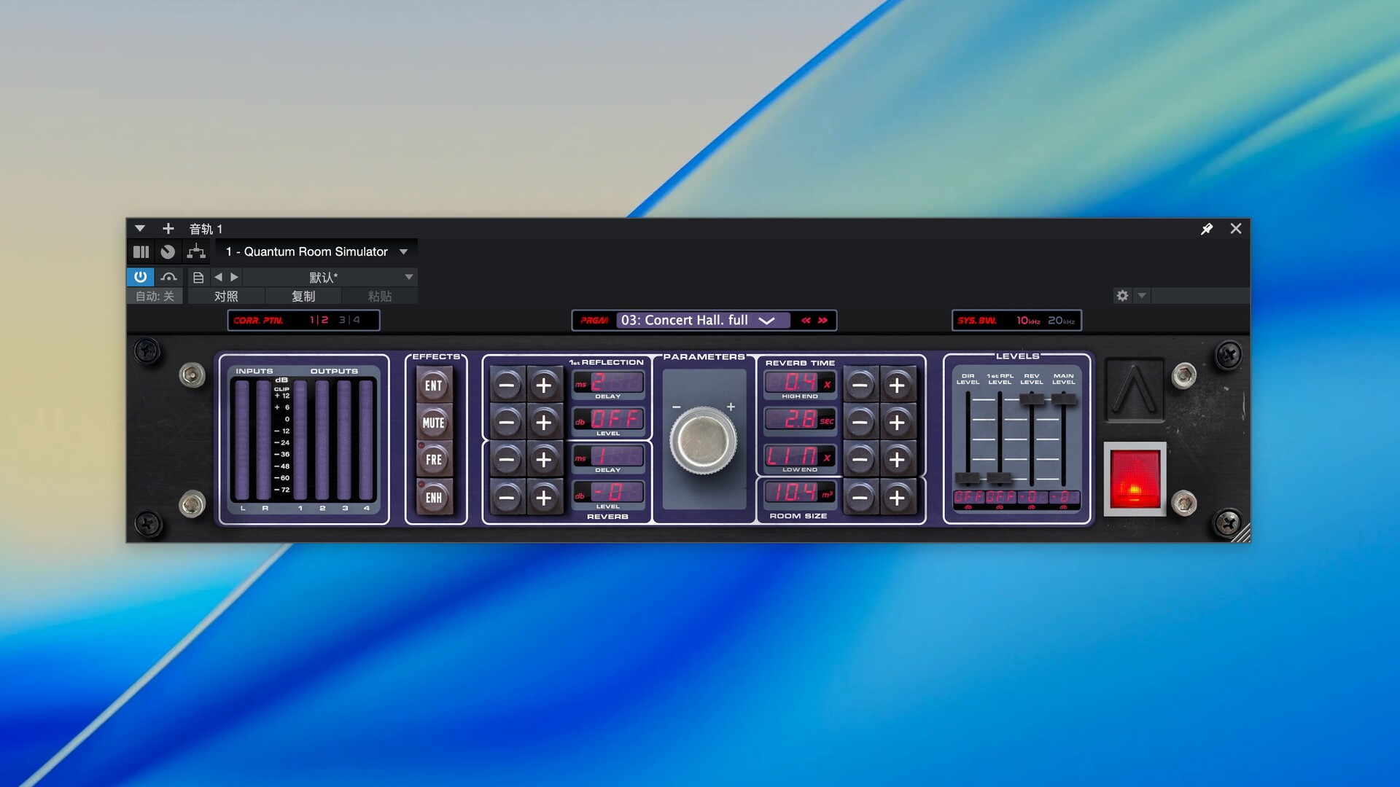The image size is (1400, 787).
Task: Open the gear settings icon in the plugin header
Action: pyautogui.click(x=1122, y=296)
